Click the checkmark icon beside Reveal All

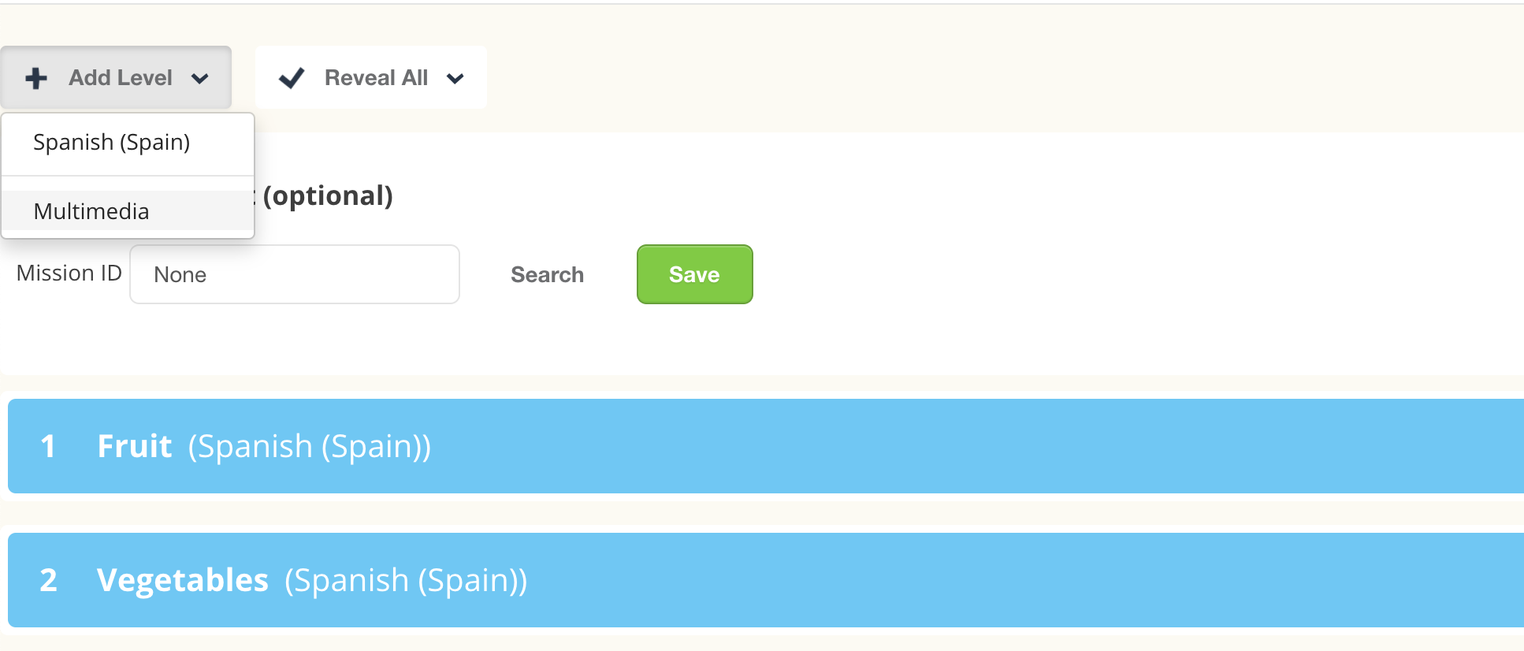coord(292,78)
